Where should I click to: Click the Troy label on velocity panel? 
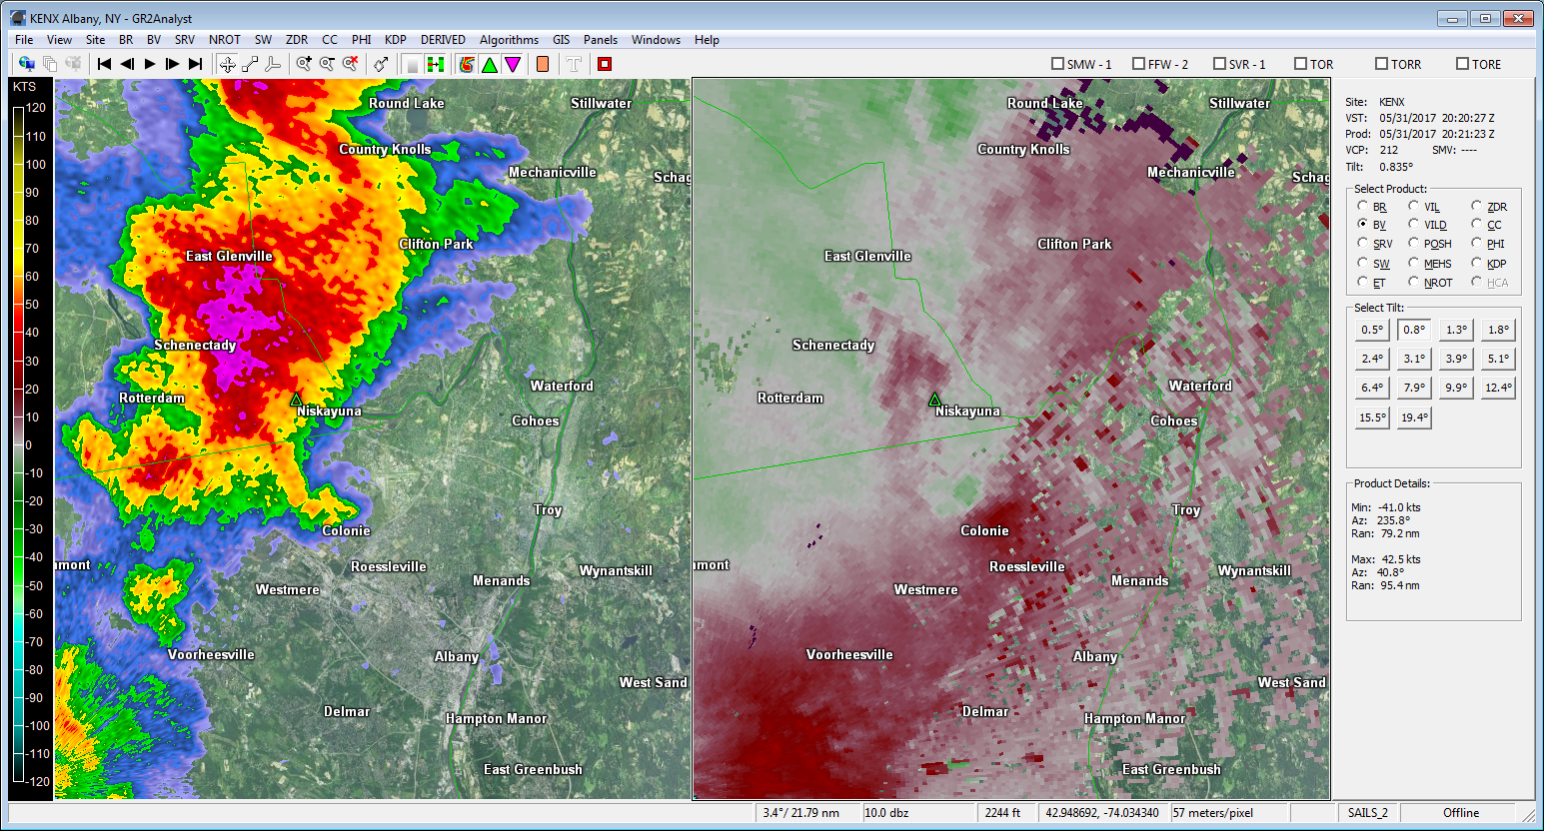[1186, 509]
